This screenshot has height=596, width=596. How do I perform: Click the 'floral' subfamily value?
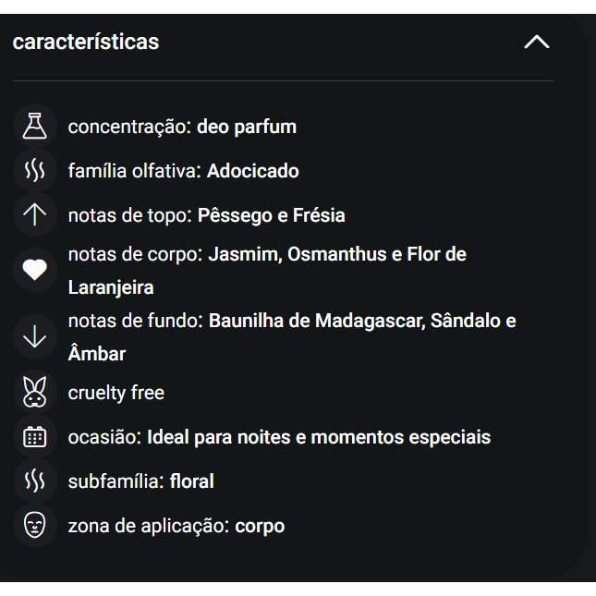click(192, 481)
